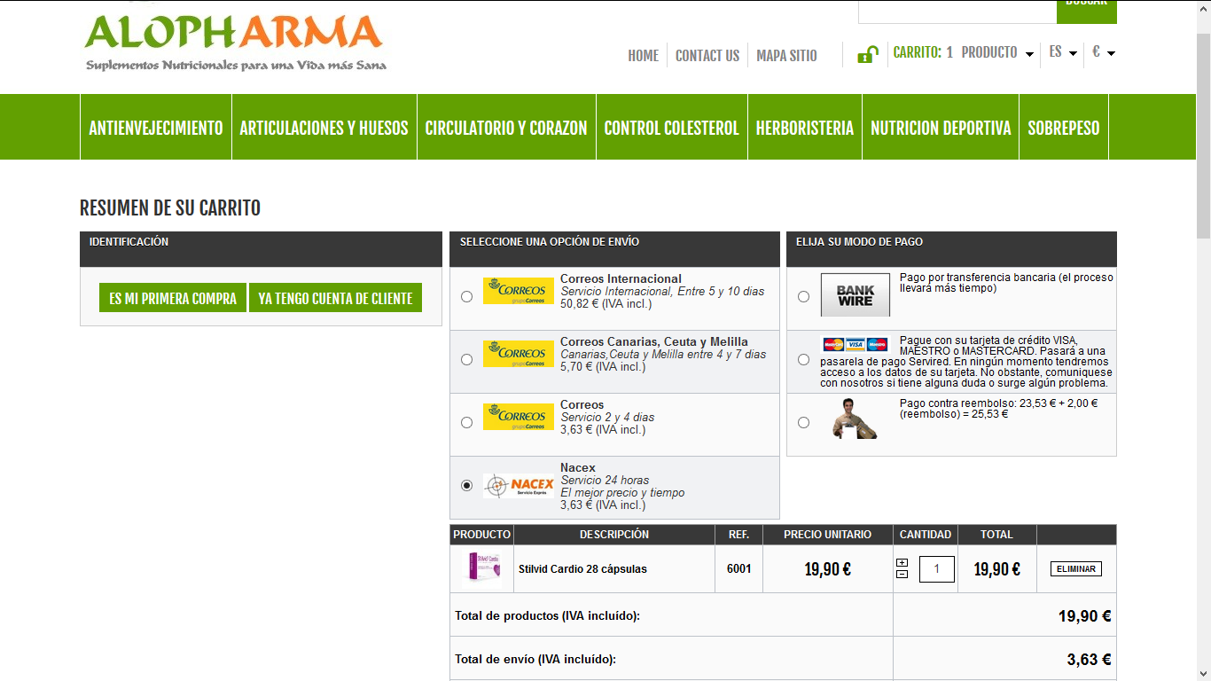Select Correos Canarias, Ceuta y Melilla shipping

(467, 360)
